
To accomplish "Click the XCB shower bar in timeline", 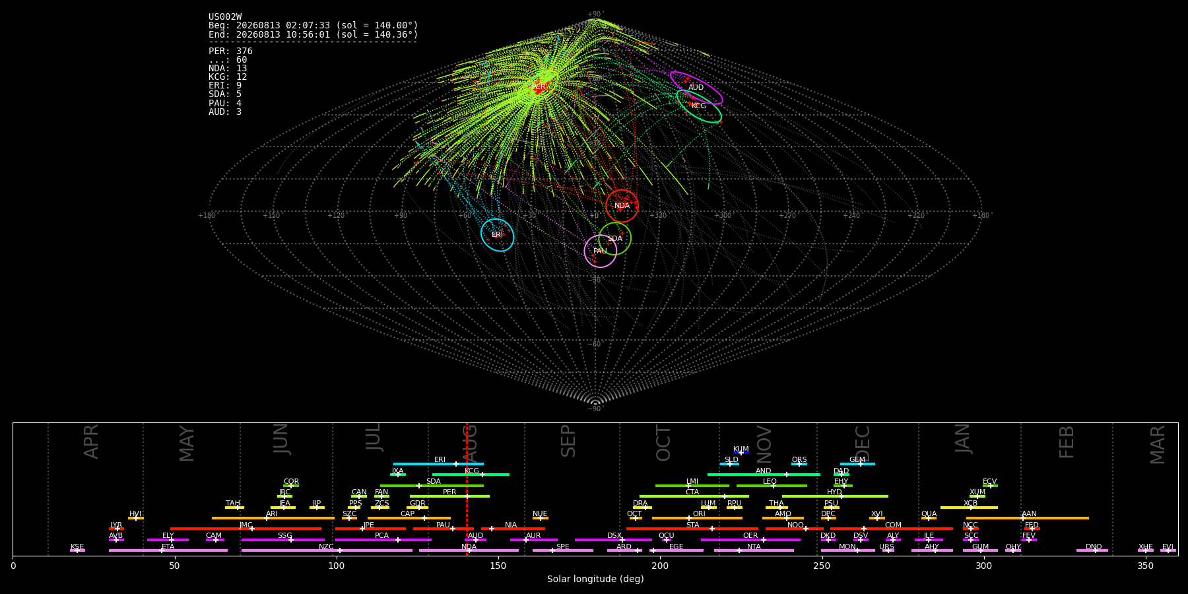I will click(969, 508).
